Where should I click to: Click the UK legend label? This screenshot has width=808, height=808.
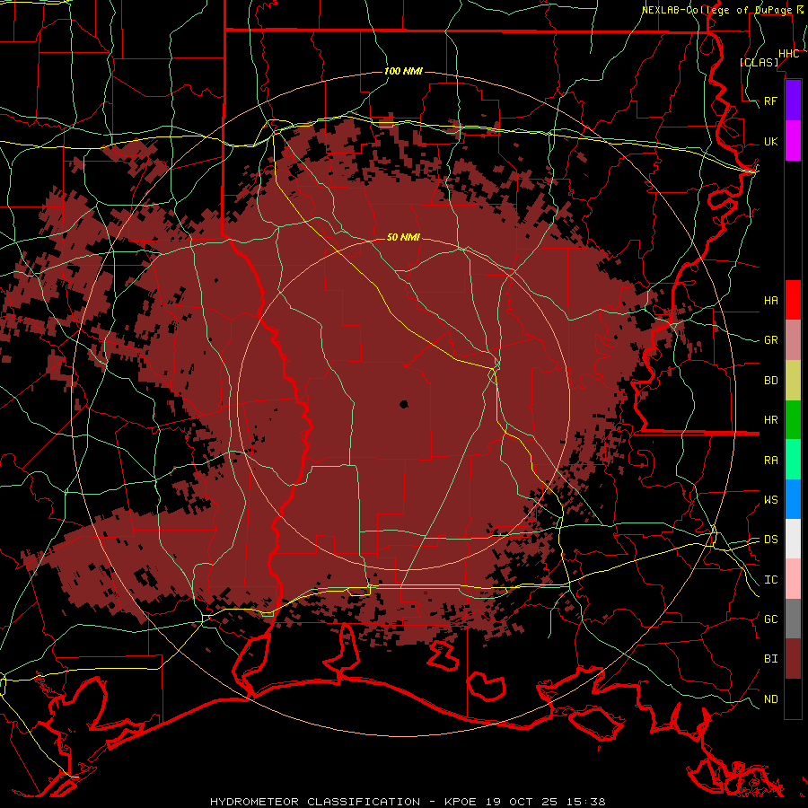770,141
